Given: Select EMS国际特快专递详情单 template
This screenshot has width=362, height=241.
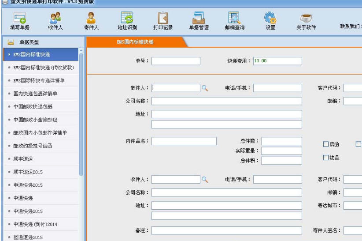Looking at the screenshot, I should click(41, 80).
